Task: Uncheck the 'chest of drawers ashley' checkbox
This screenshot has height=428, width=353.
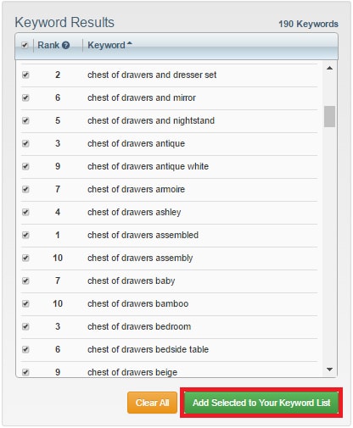Action: click(x=25, y=212)
